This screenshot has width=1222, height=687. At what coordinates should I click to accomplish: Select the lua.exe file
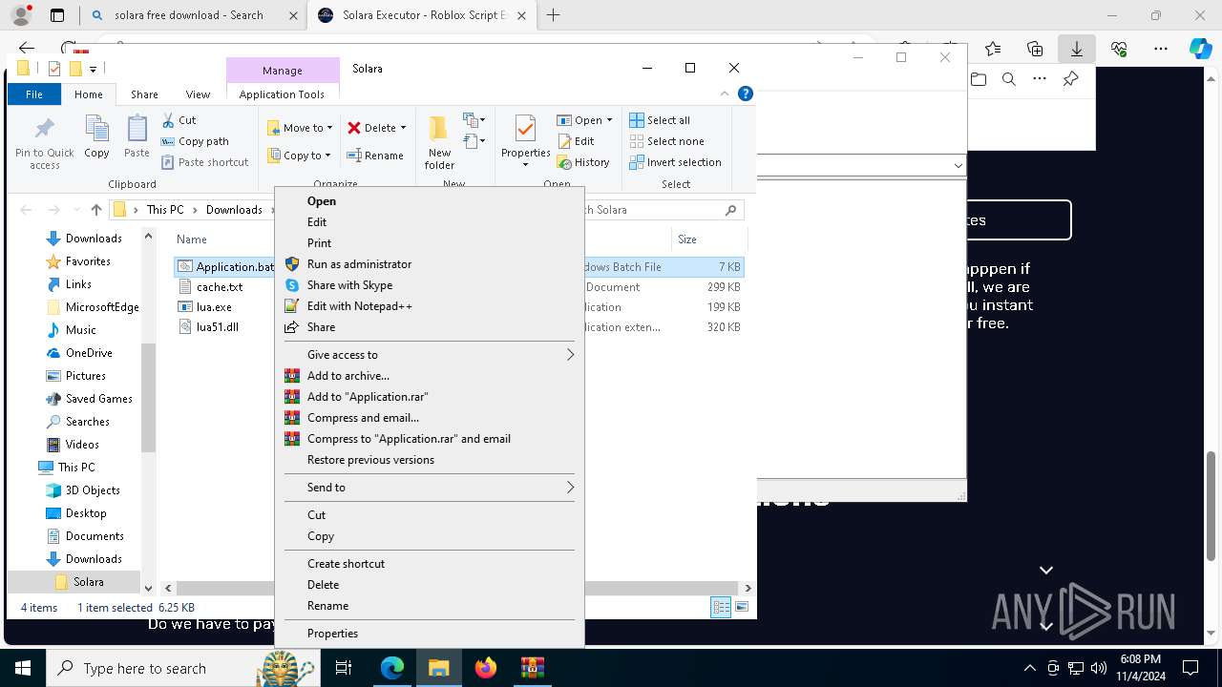[214, 307]
